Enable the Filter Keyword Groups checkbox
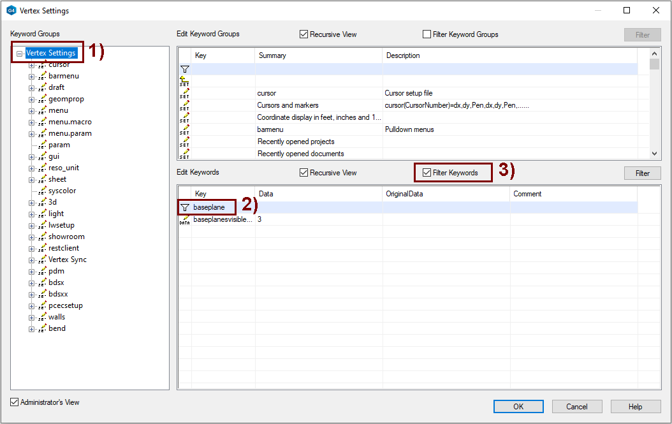 click(x=427, y=34)
